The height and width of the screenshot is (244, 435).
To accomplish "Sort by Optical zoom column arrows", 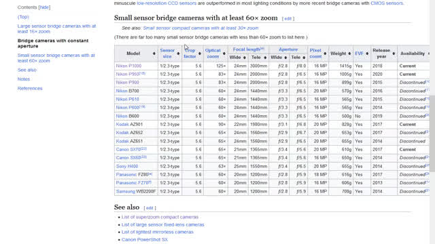I will coord(224,54).
